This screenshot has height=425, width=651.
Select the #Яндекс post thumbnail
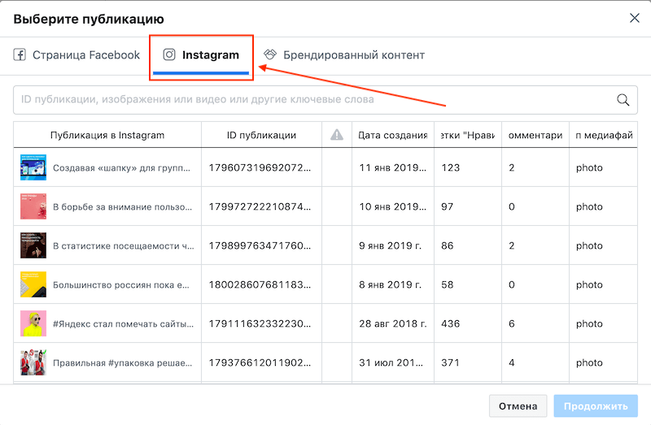click(33, 323)
